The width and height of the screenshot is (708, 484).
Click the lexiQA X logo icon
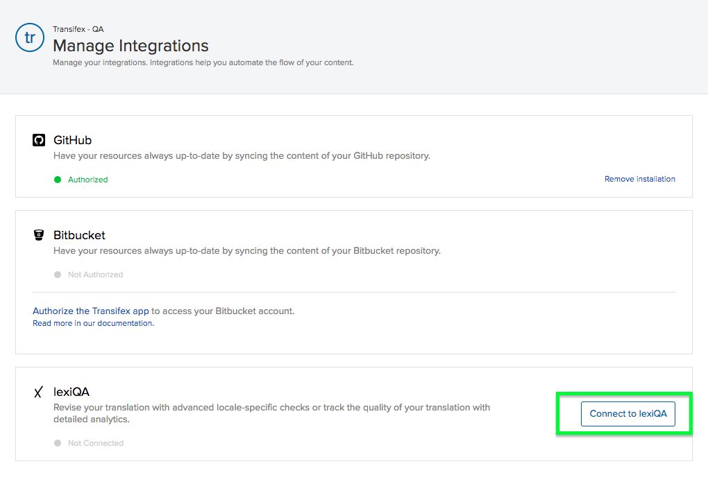tap(38, 392)
